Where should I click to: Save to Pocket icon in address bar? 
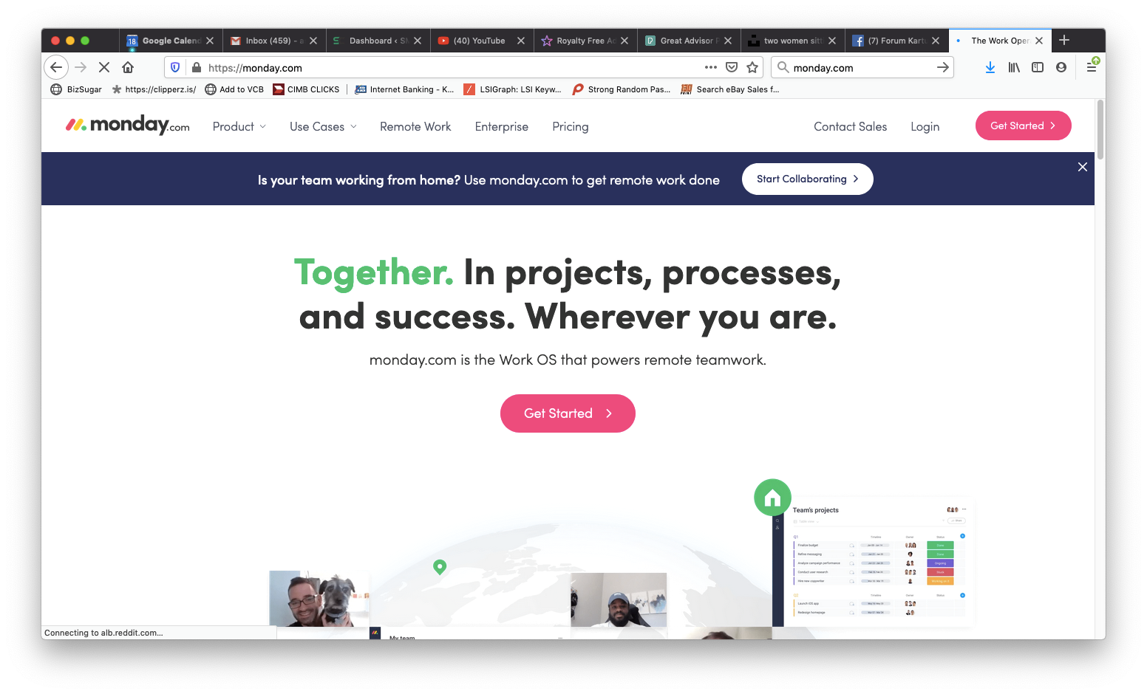tap(732, 67)
